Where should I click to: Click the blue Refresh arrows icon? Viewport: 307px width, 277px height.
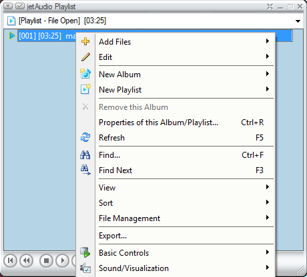(85, 137)
